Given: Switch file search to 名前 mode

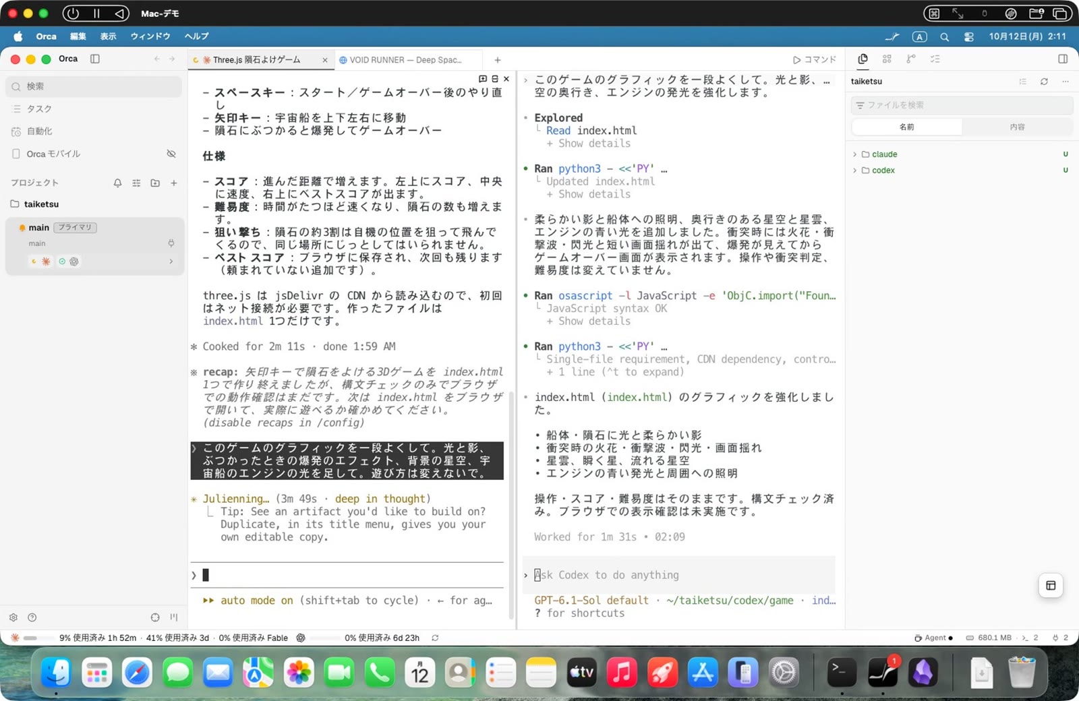Looking at the screenshot, I should click(907, 127).
